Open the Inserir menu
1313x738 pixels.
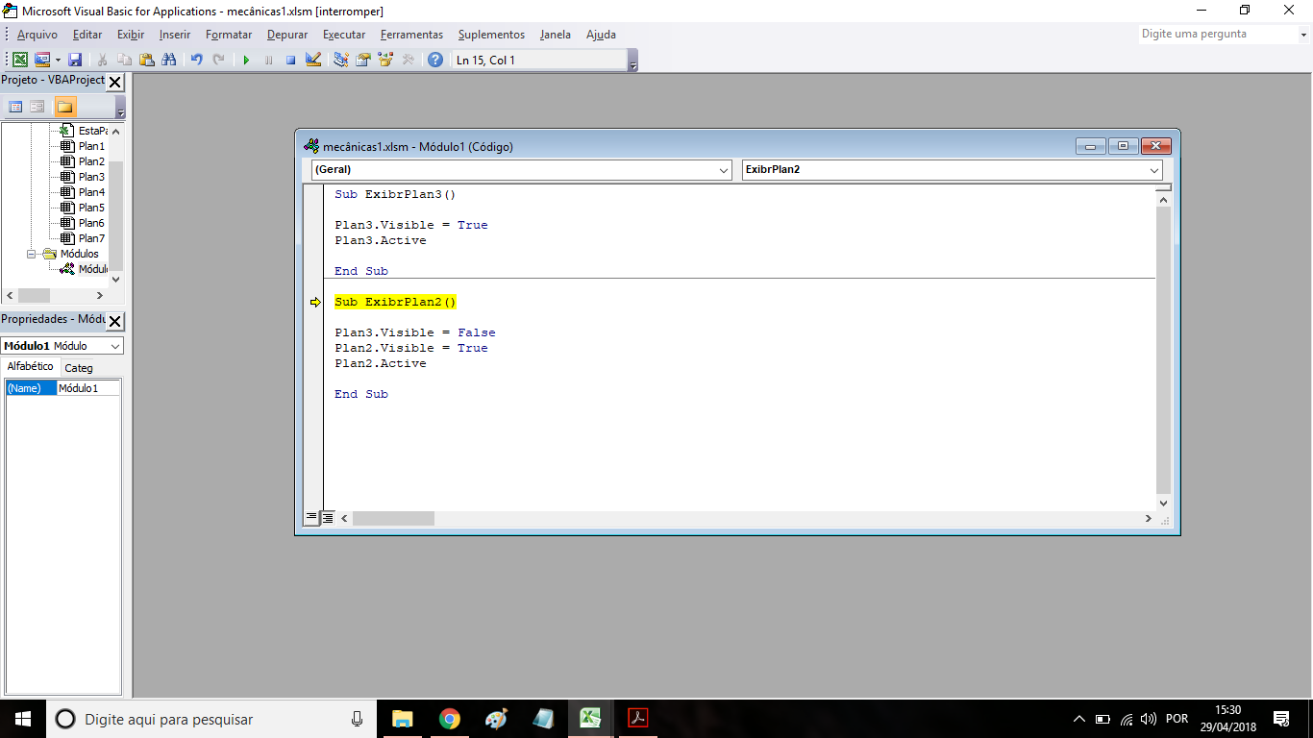point(175,35)
